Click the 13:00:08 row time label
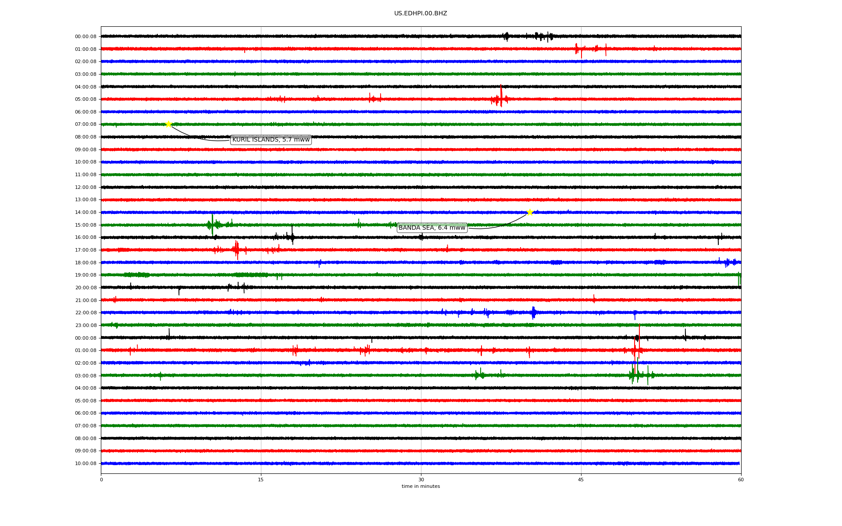The height and width of the screenshot is (526, 842). (x=86, y=200)
